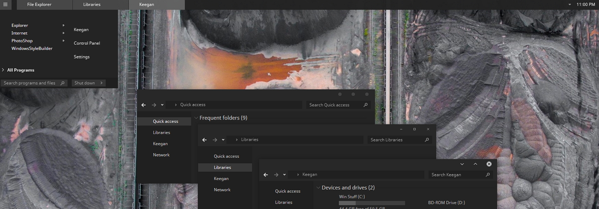This screenshot has height=209, width=599.
Task: Maximize the Libraries window
Action: click(414, 129)
